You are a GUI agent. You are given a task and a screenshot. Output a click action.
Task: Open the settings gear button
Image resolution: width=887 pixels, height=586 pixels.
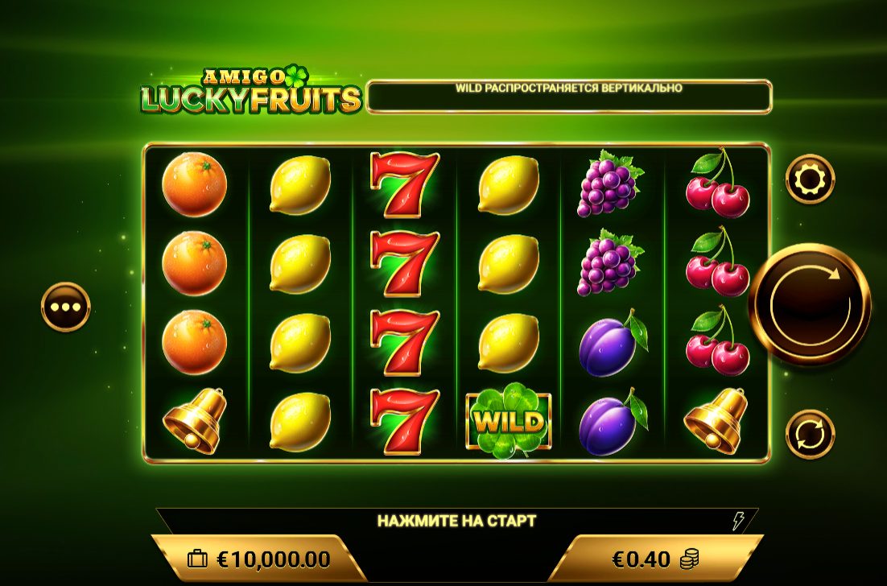coord(810,180)
